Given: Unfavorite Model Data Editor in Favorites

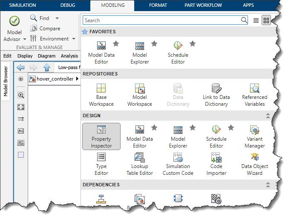Looking at the screenshot, I should click(x=116, y=43).
